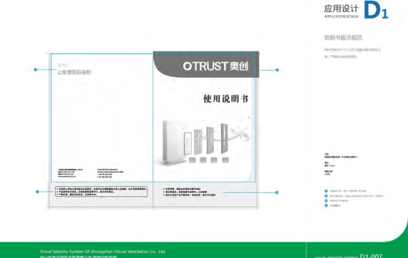Click the callout dot right of the bottom notes
Viewport: 408px width, 258px height.
(276, 193)
